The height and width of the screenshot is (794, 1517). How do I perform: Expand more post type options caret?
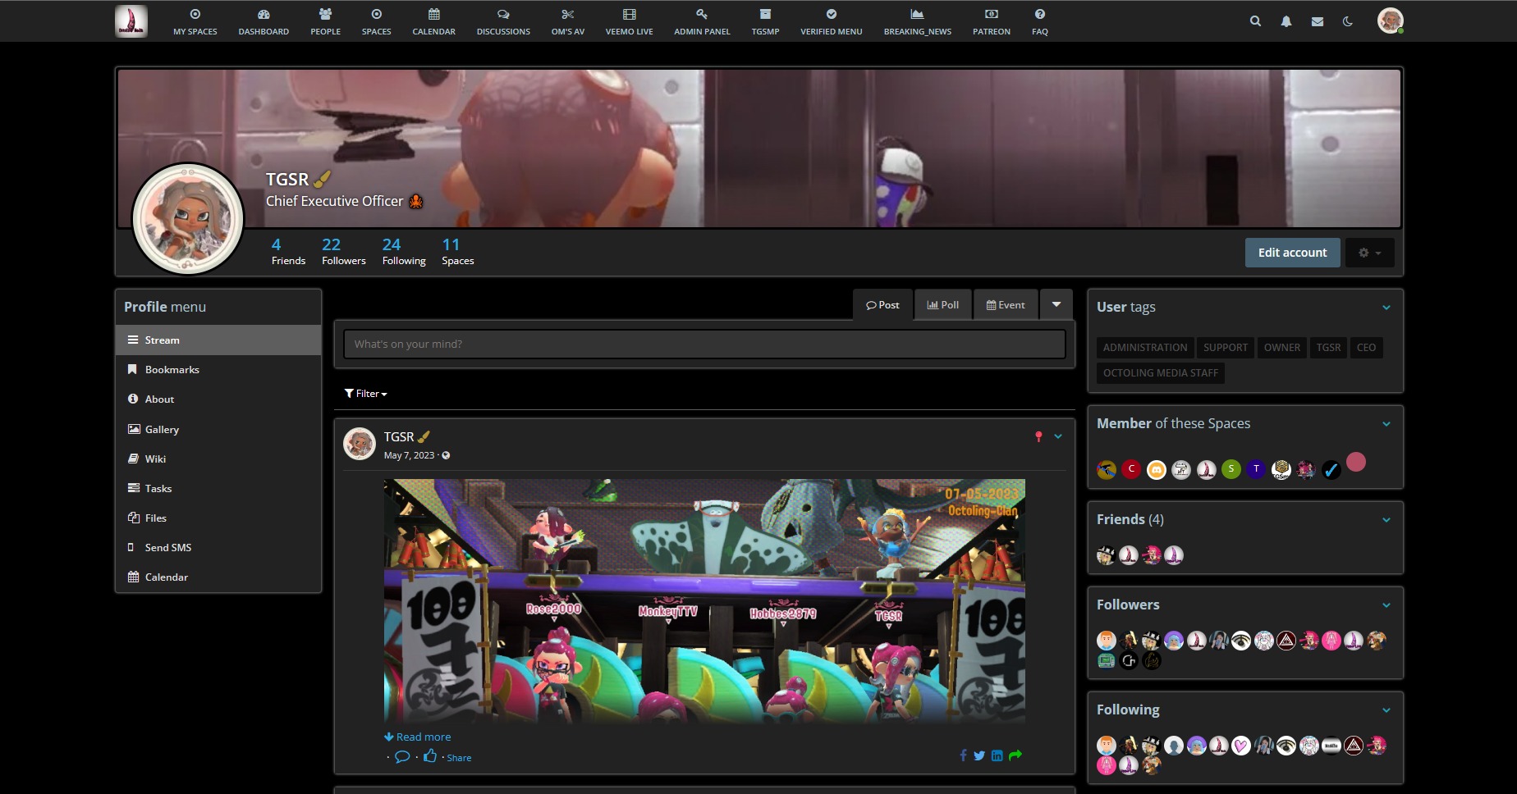1056,304
